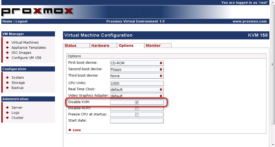Open Appliance Templates page
This screenshot has width=275, height=147.
click(29, 47)
